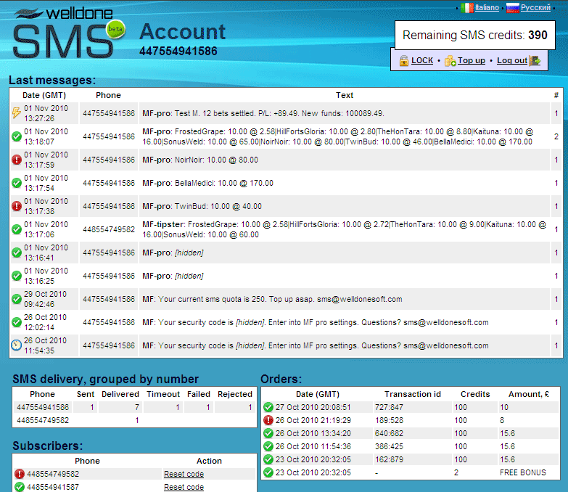568x492 pixels.
Task: Click the Transaction id column header in Orders
Action: click(x=413, y=394)
